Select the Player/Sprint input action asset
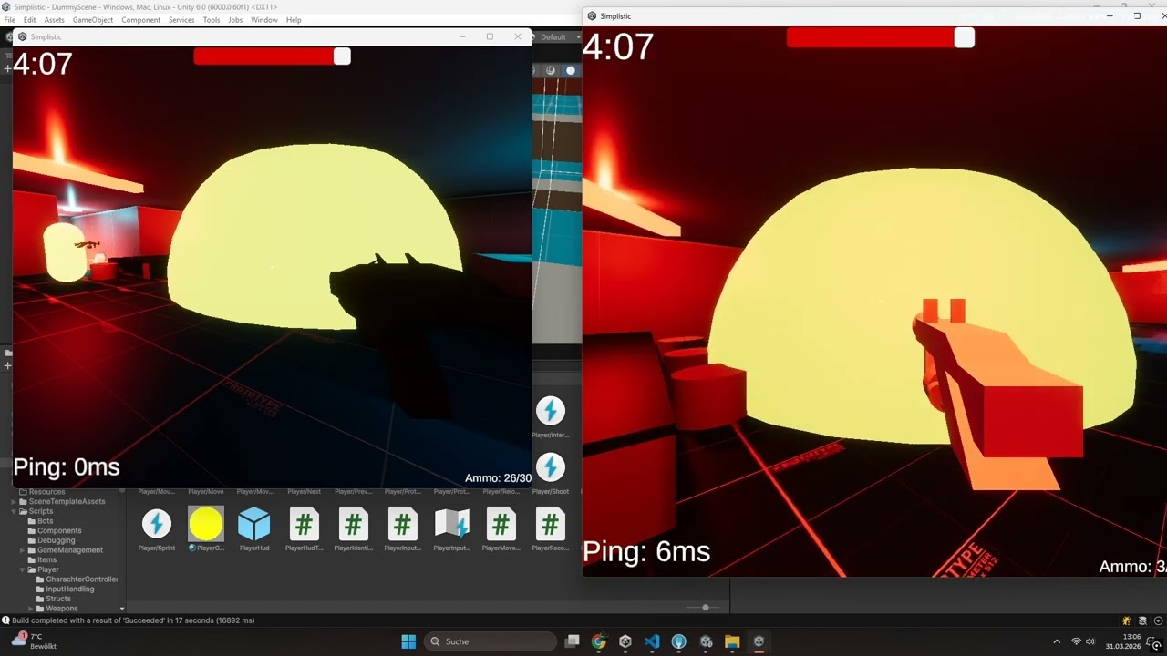 pos(156,529)
